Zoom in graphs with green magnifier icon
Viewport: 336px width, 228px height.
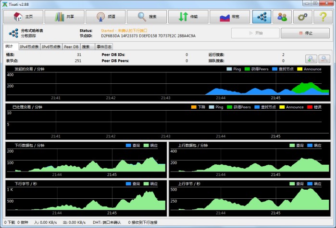click(311, 59)
